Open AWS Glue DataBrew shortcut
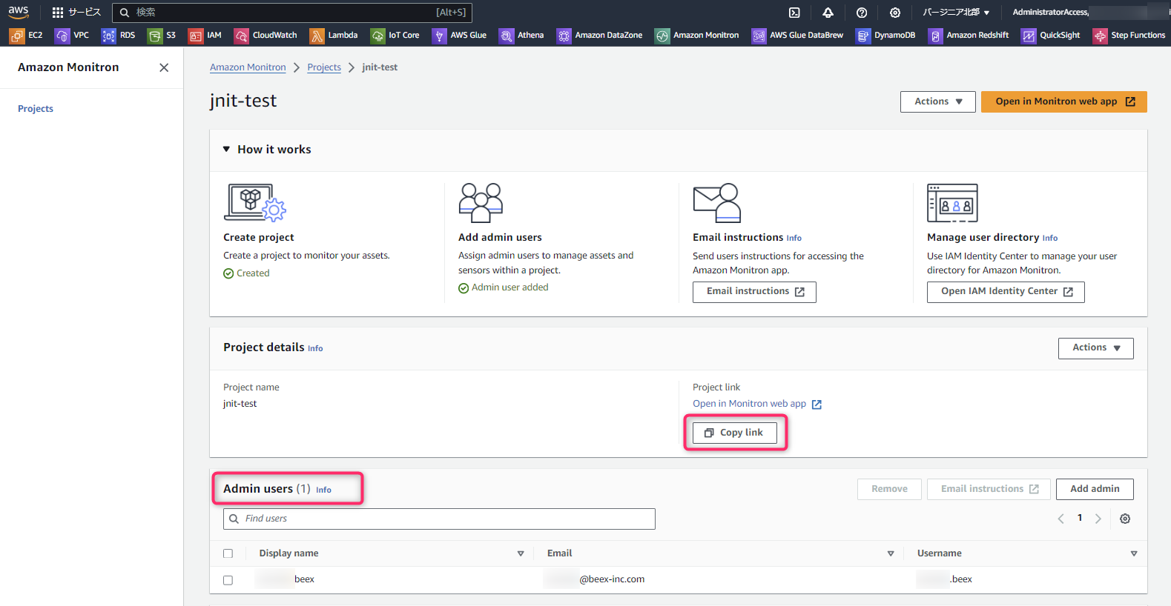 (x=797, y=36)
